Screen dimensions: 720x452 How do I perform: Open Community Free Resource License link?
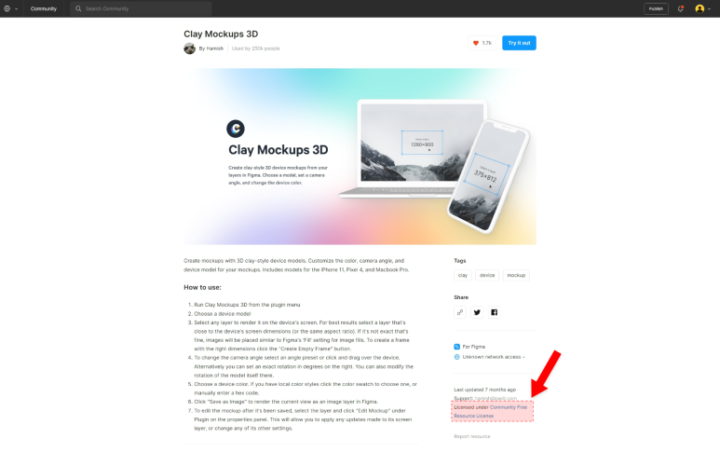point(491,412)
